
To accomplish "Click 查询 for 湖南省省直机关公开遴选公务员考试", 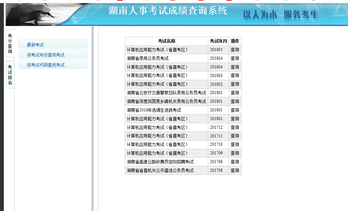I will click(x=235, y=170).
